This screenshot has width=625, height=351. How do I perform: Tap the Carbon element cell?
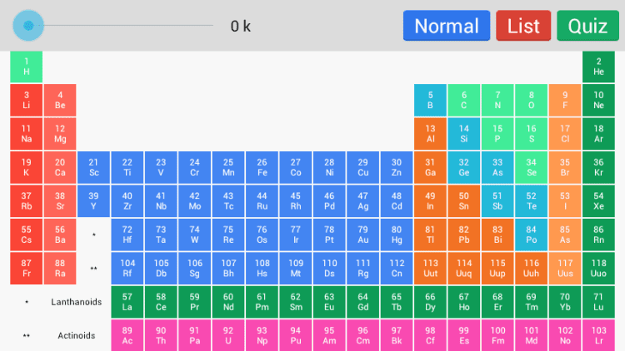pos(464,100)
